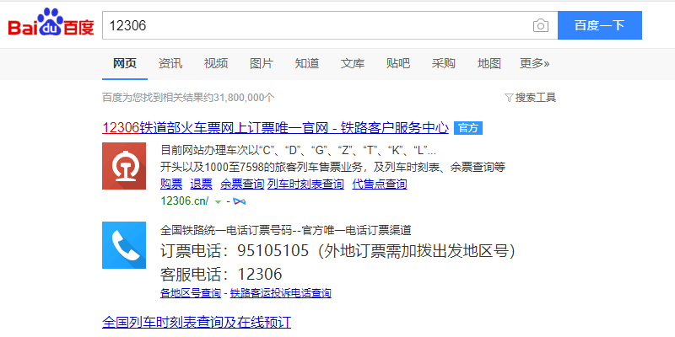Open 全国列车时刻表查询及在线预订 result link
Image resolution: width=675 pixels, height=337 pixels.
click(x=197, y=322)
